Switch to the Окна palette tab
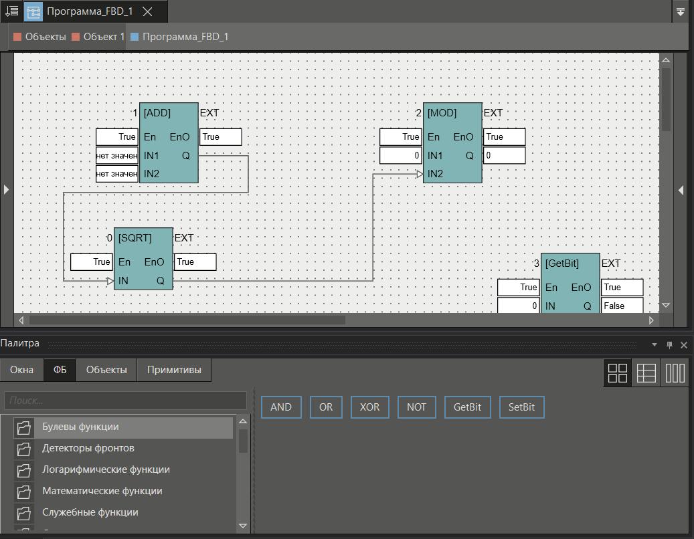The height and width of the screenshot is (539, 694). pos(21,370)
